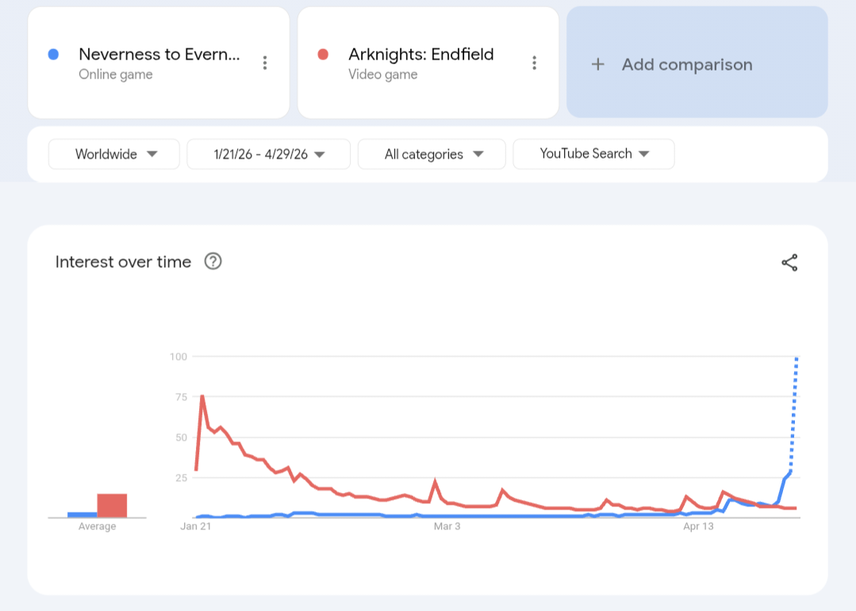This screenshot has width=856, height=611.
Task: Open options menu for Arknights: Endfield
Action: [x=535, y=63]
